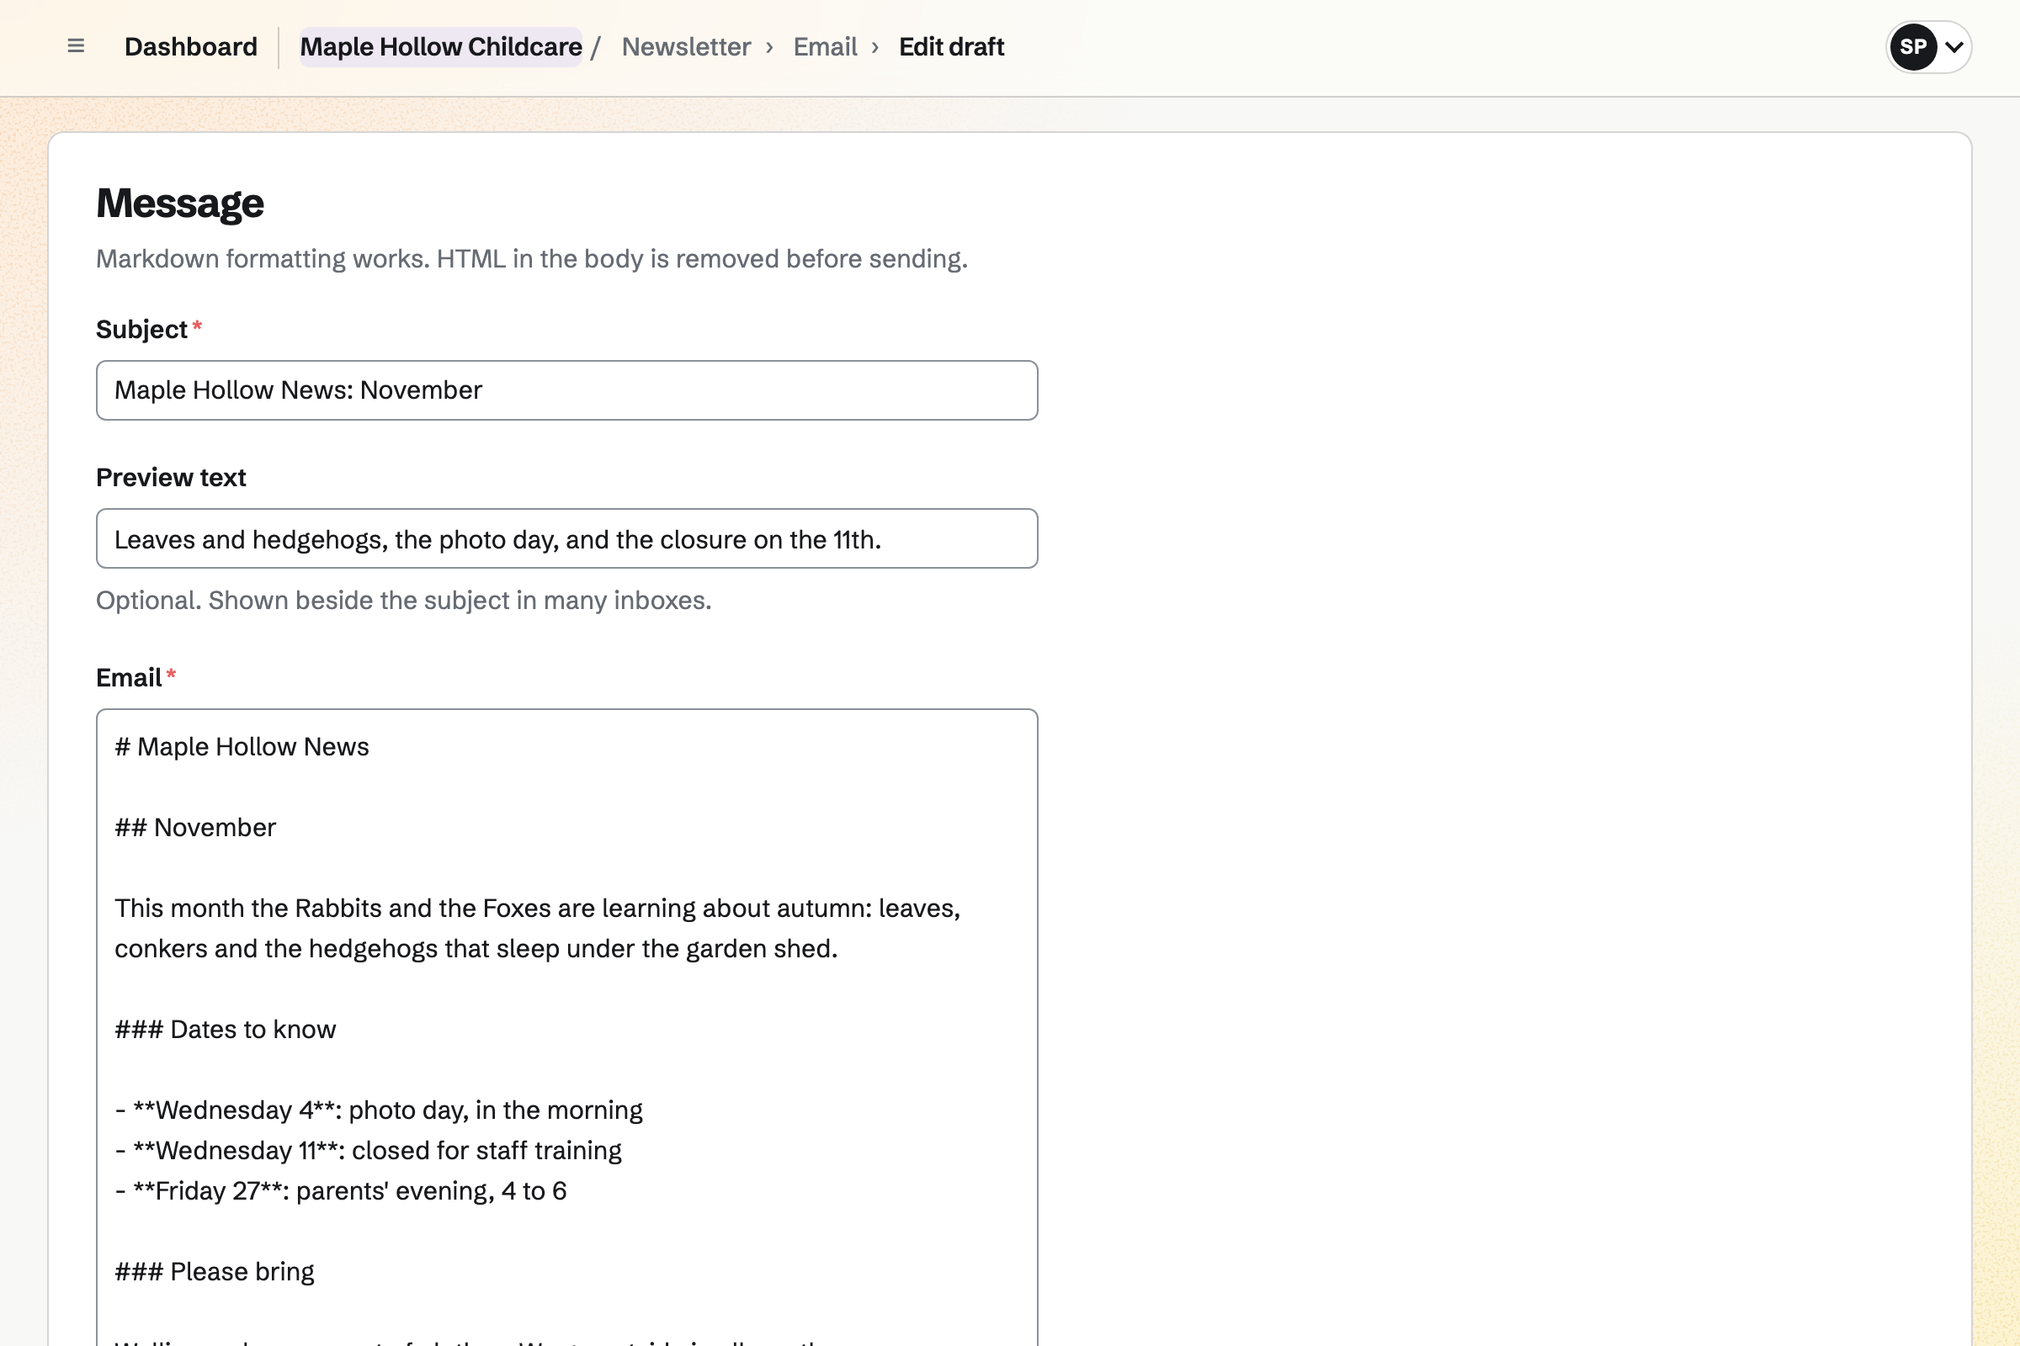Viewport: 2020px width, 1346px height.
Task: Place cursor on the '### Dates to know' heading
Action: (225, 1029)
